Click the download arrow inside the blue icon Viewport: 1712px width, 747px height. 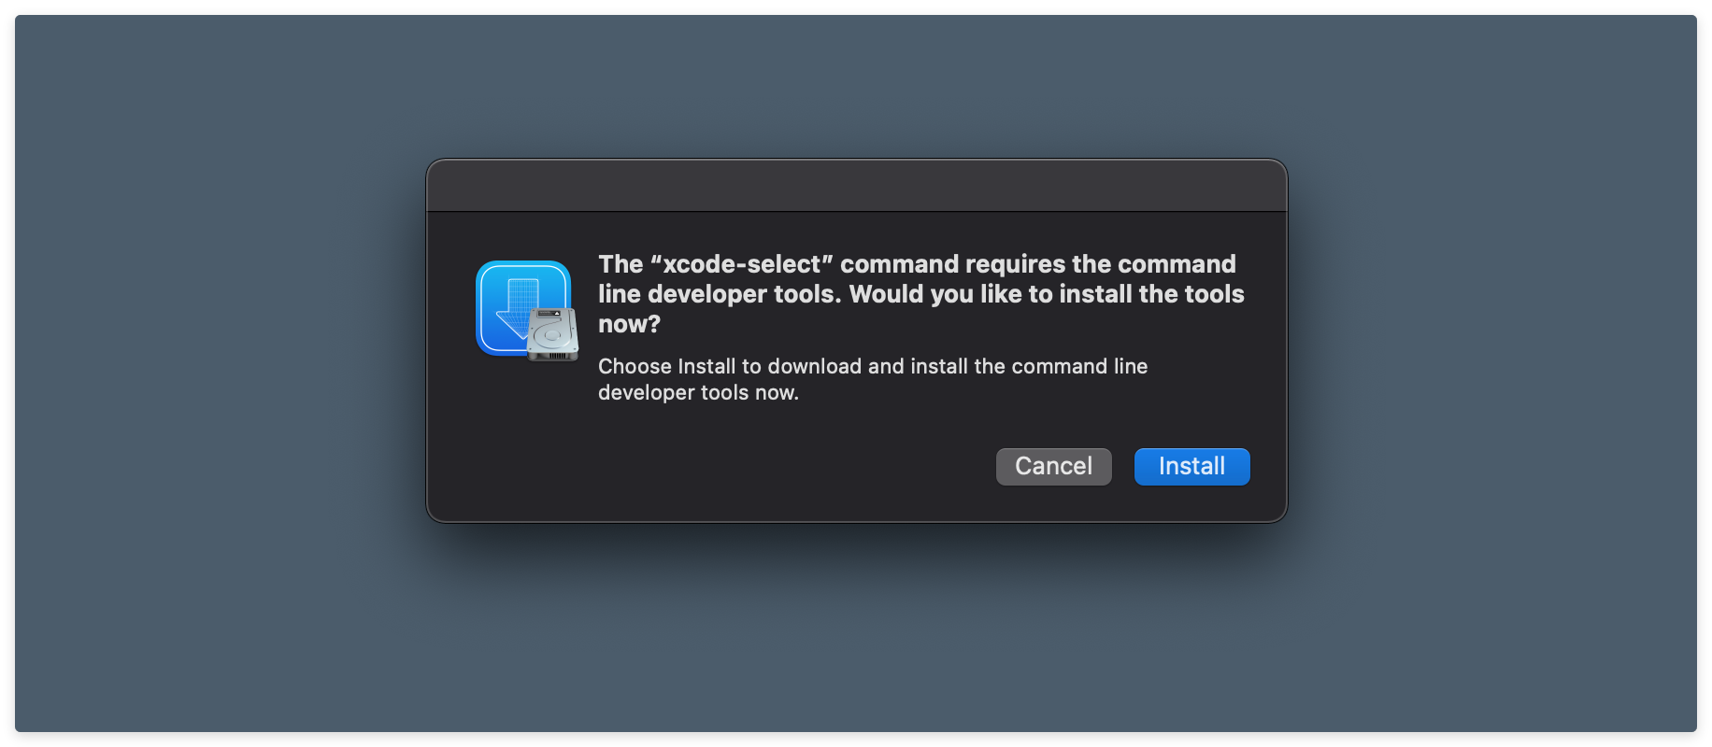(514, 308)
